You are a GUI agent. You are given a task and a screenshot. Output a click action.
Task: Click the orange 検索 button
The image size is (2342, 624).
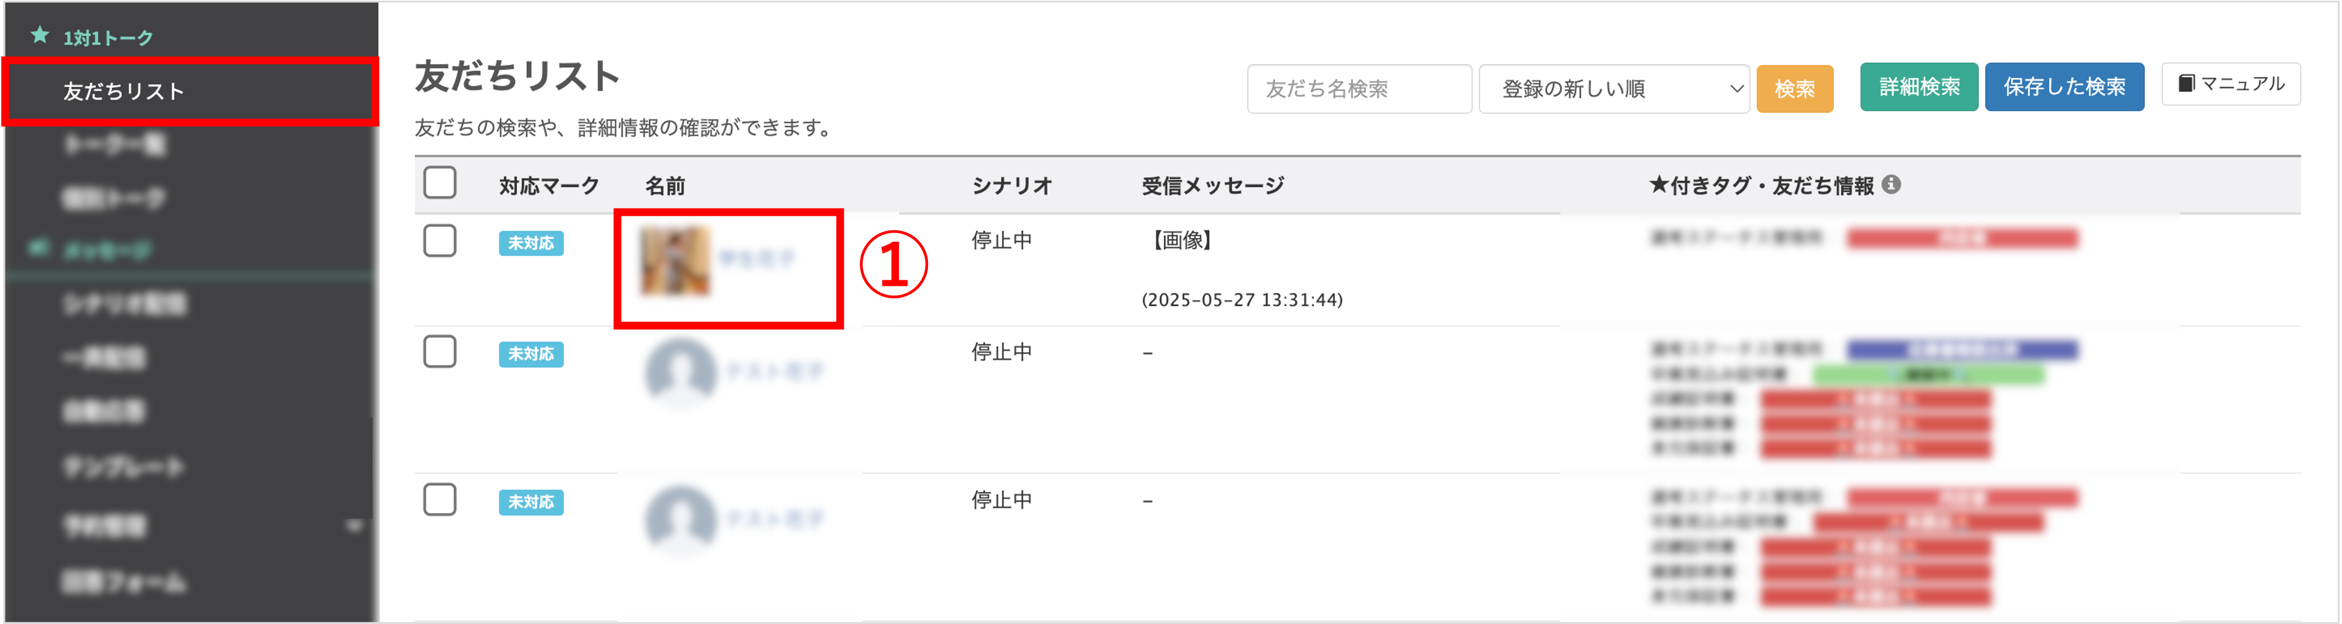click(1795, 89)
